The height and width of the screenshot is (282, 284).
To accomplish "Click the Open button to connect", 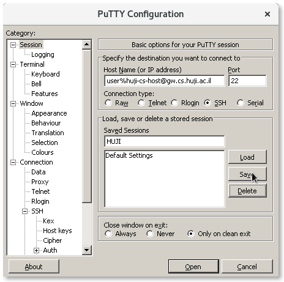I will 193,267.
